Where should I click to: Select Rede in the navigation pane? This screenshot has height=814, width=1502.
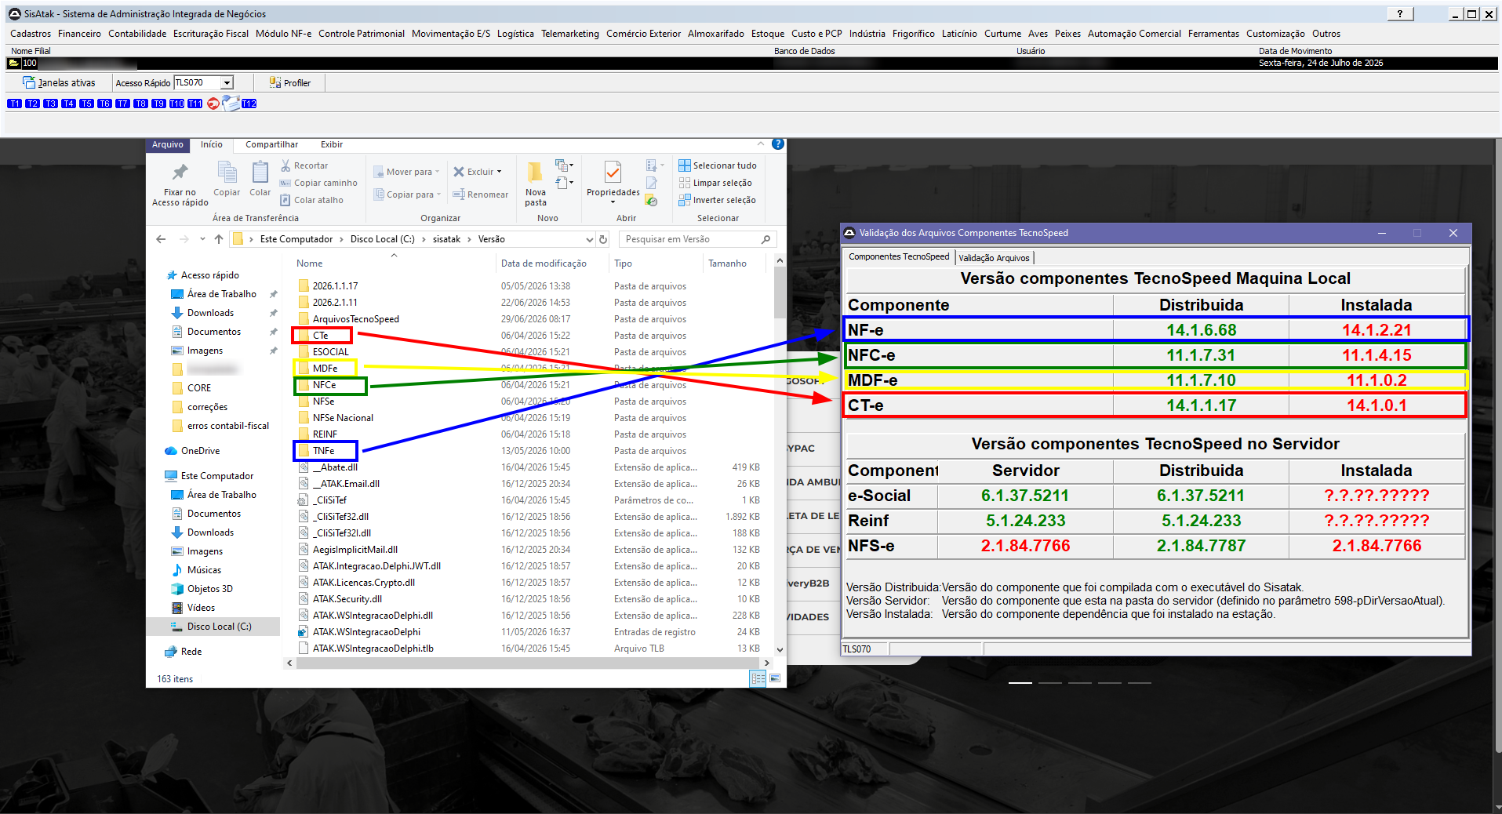191,652
